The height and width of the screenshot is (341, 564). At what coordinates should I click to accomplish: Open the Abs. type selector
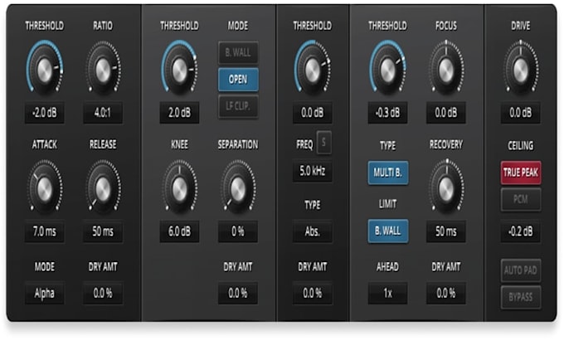point(312,231)
